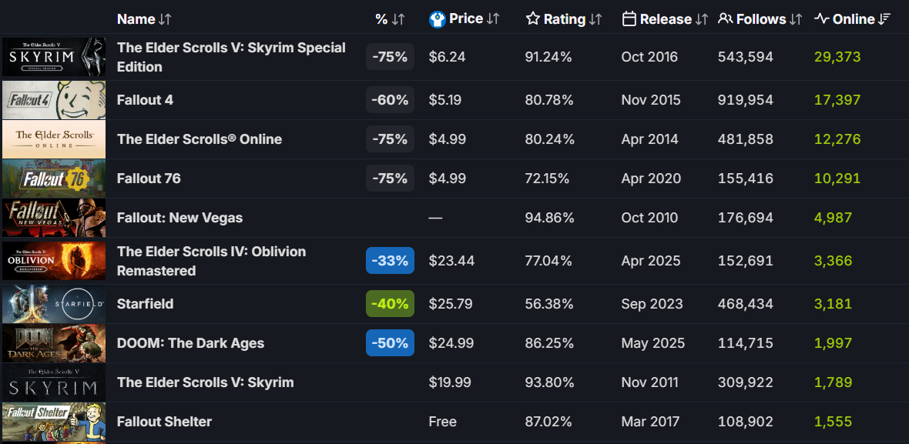Click DOOM: The Dark Ages thumbnail
This screenshot has width=909, height=444.
(x=54, y=343)
